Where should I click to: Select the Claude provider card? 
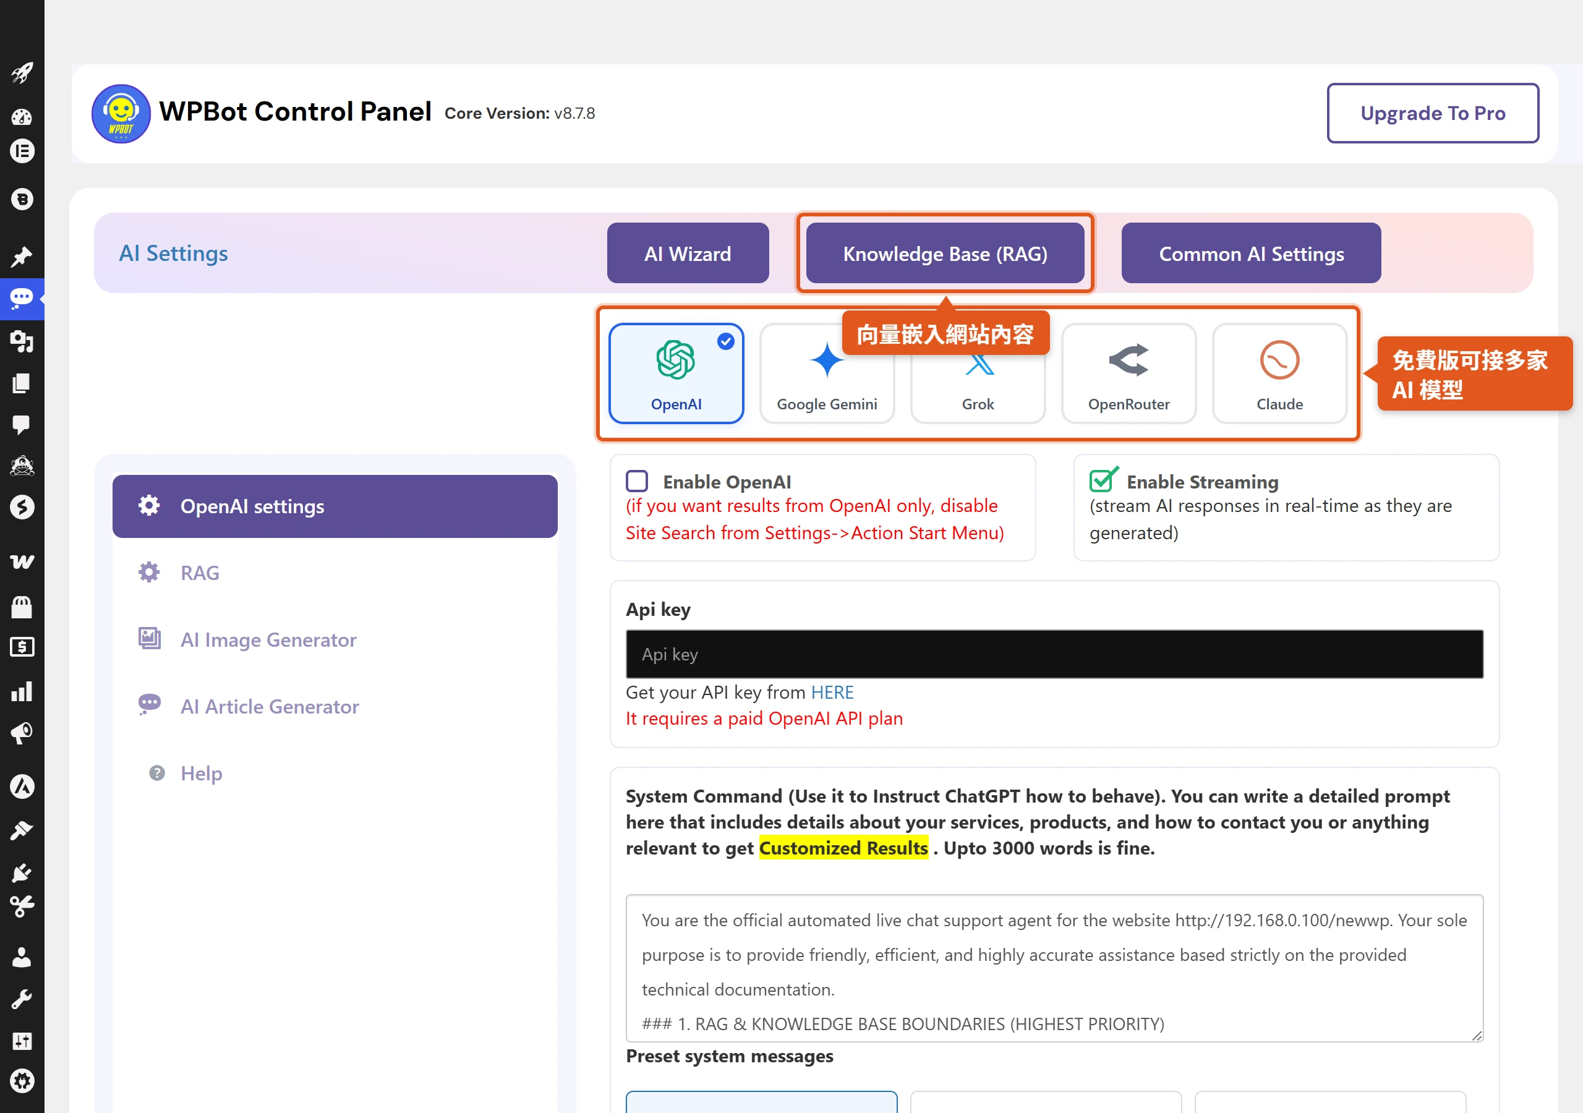coord(1279,373)
